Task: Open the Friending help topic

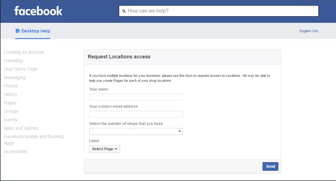Action: (x=13, y=61)
